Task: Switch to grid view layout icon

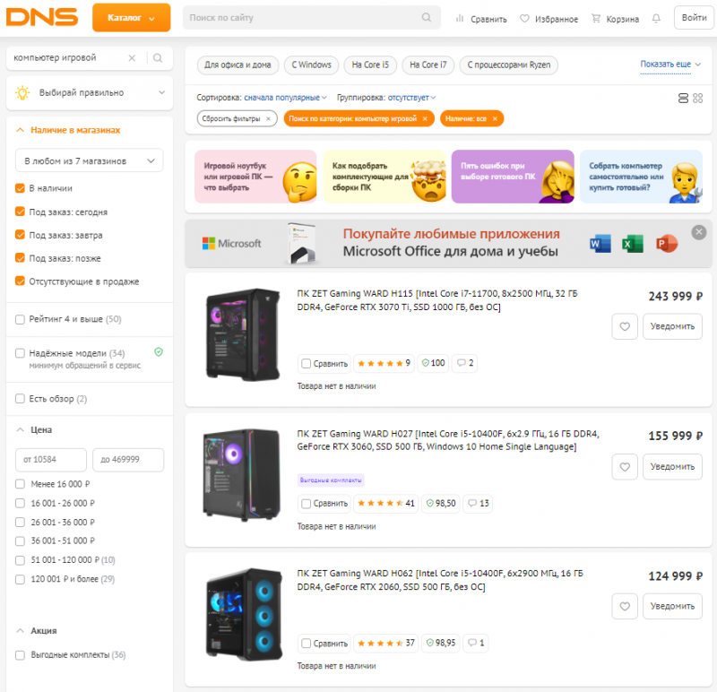Action: [698, 98]
